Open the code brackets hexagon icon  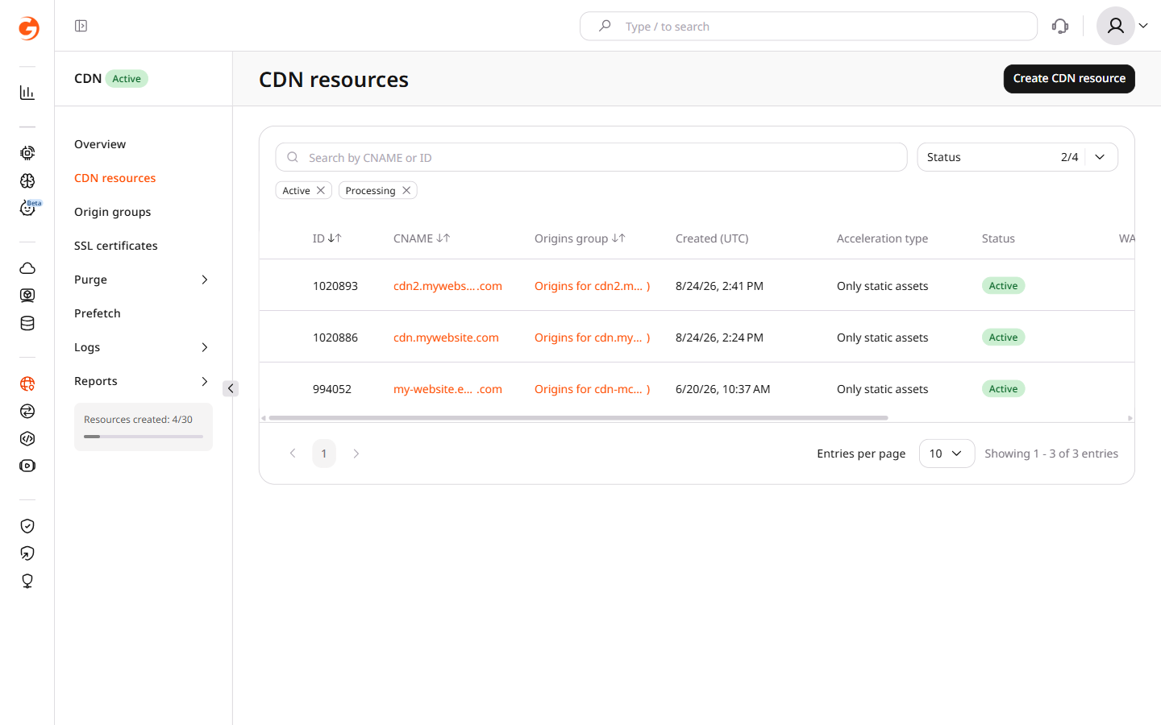click(27, 439)
